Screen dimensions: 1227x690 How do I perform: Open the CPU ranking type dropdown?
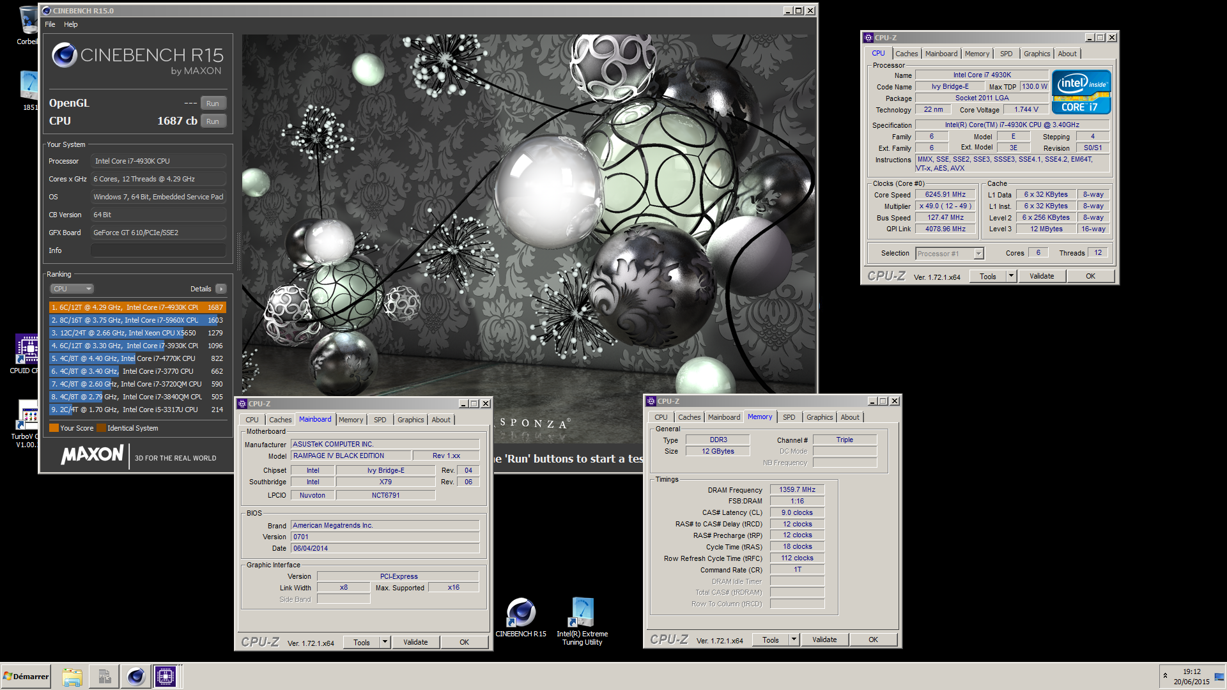point(72,289)
